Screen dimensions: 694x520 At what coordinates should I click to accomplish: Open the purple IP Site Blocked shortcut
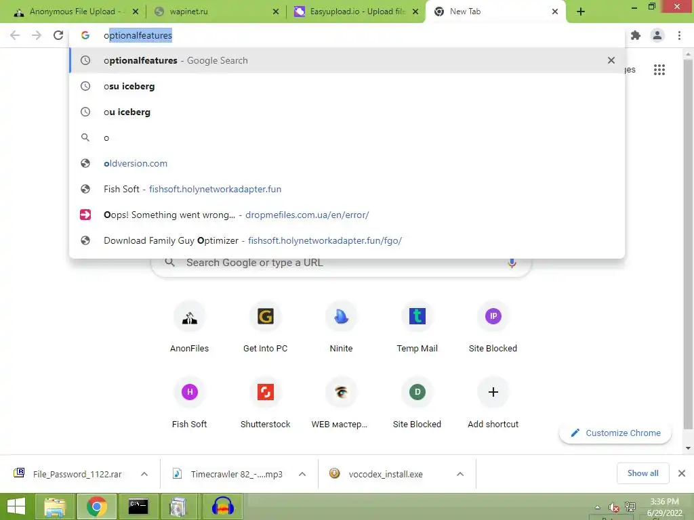tap(493, 328)
